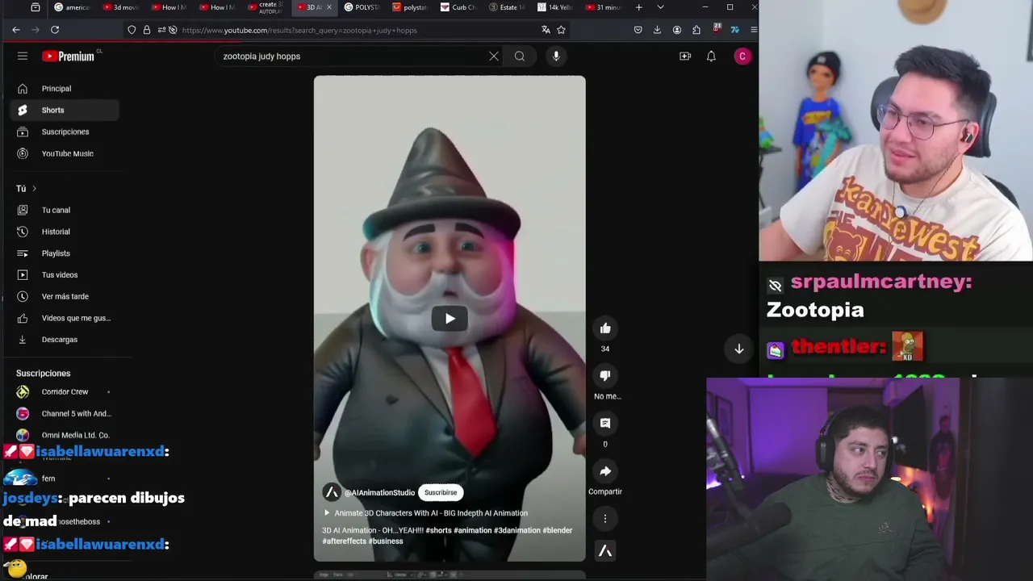Open the browser extensions puzzle icon
This screenshot has height=581, width=1033.
click(x=696, y=30)
